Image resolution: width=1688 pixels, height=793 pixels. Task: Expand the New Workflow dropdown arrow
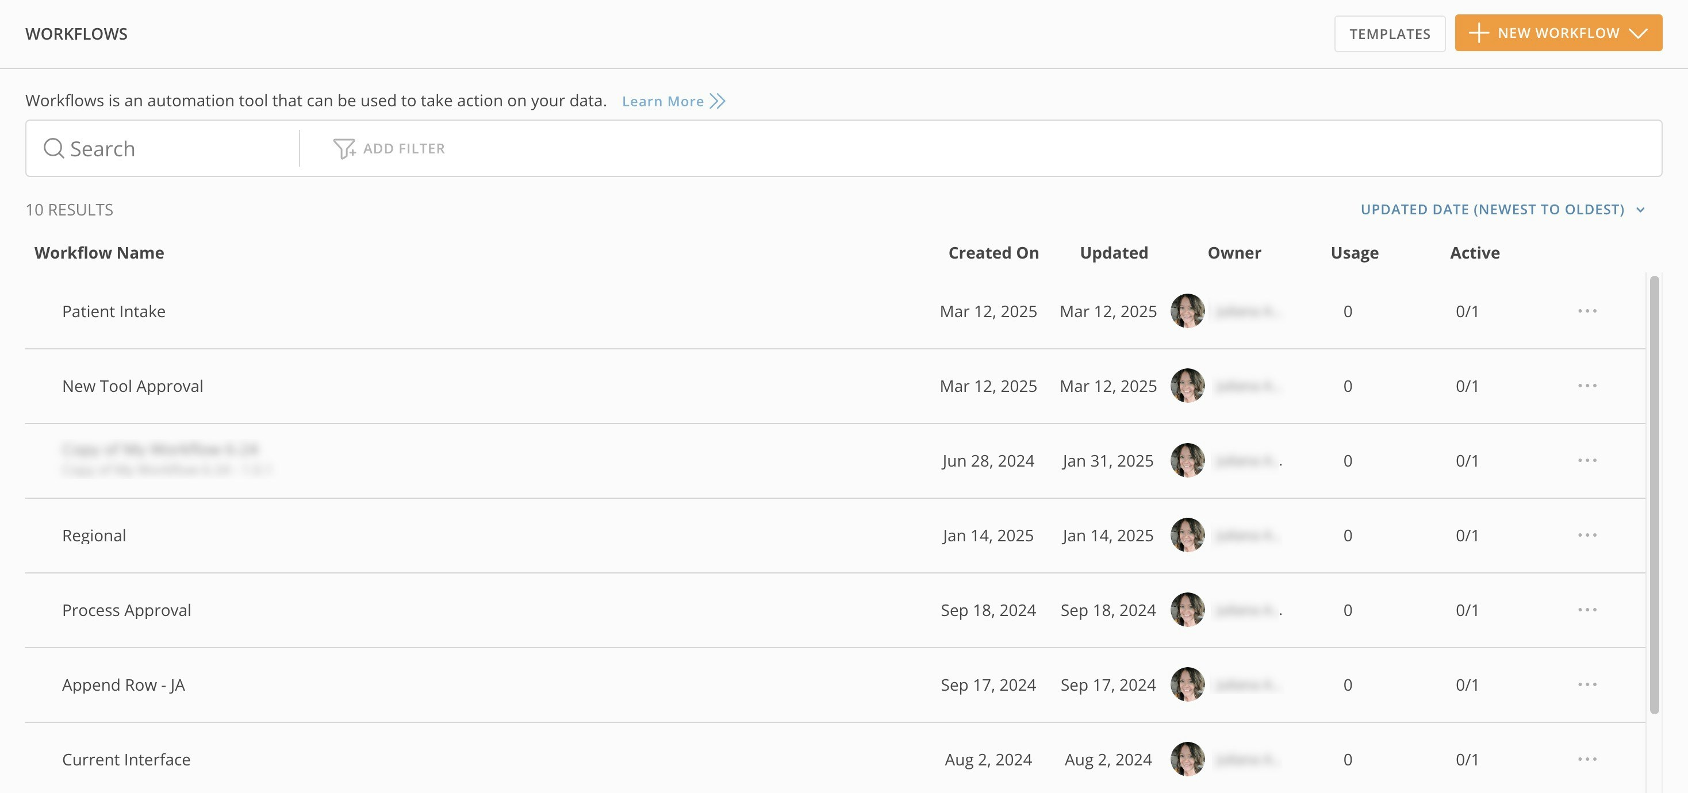pyautogui.click(x=1637, y=33)
